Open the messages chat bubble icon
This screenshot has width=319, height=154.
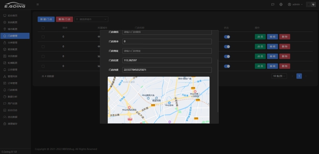273,4
